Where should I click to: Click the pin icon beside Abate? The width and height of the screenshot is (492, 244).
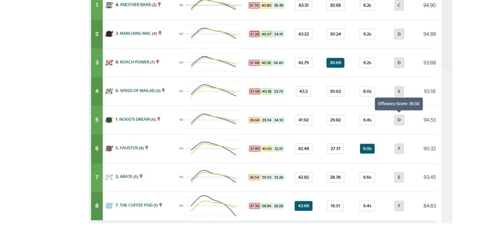[x=141, y=177]
